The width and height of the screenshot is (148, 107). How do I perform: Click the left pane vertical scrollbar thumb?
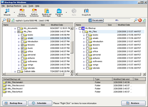pos(72,47)
